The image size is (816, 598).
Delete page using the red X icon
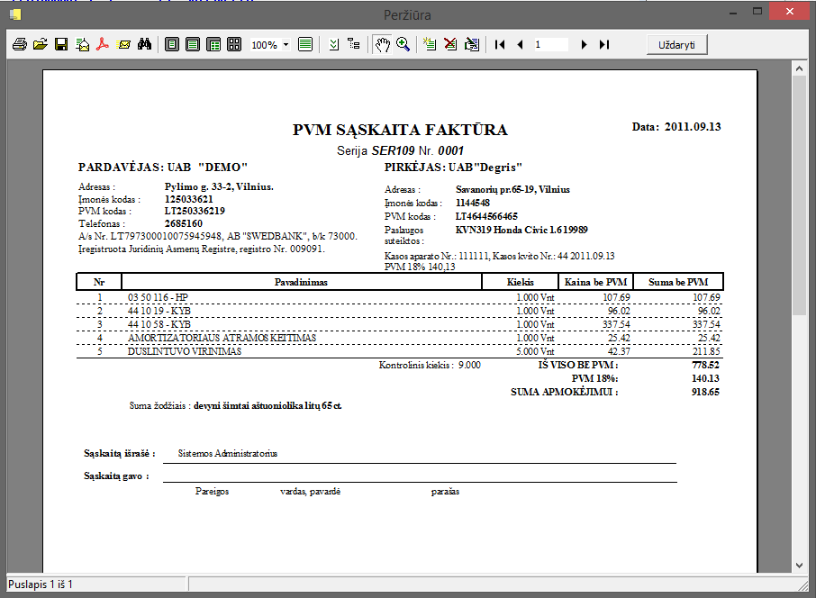coord(450,44)
